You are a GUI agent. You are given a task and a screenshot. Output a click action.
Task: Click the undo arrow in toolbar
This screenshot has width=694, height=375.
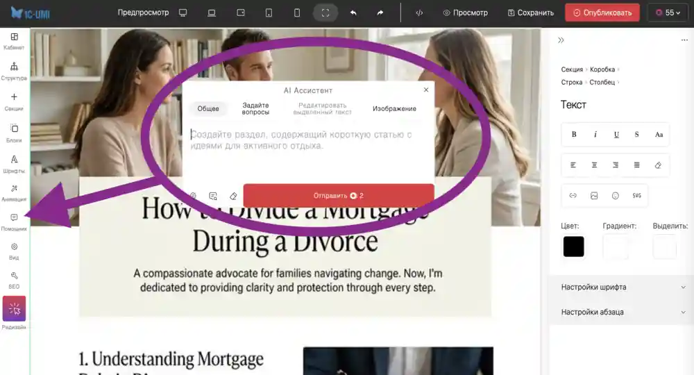pos(353,12)
